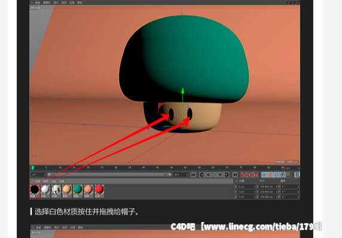Open top viewport 摄像机 menu
Viewport: 342px width, 238px height.
(47, 2)
